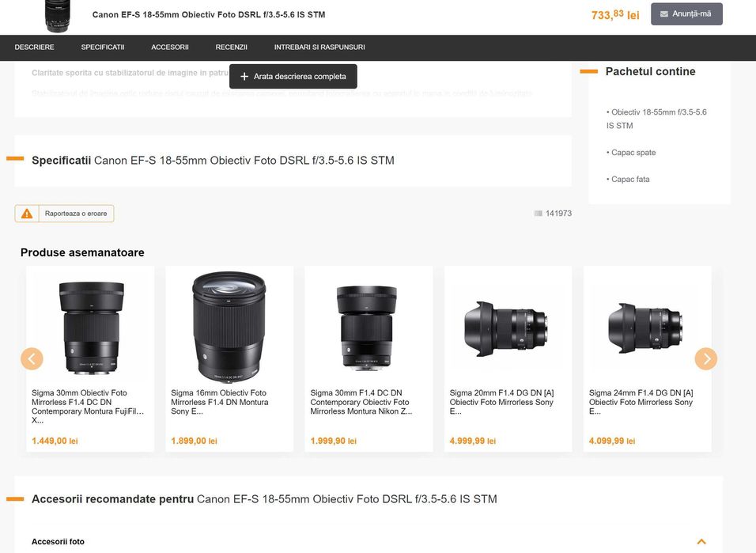Open Sigma 30mm Nikon Z lens image
This screenshot has height=553, width=756.
click(x=366, y=328)
